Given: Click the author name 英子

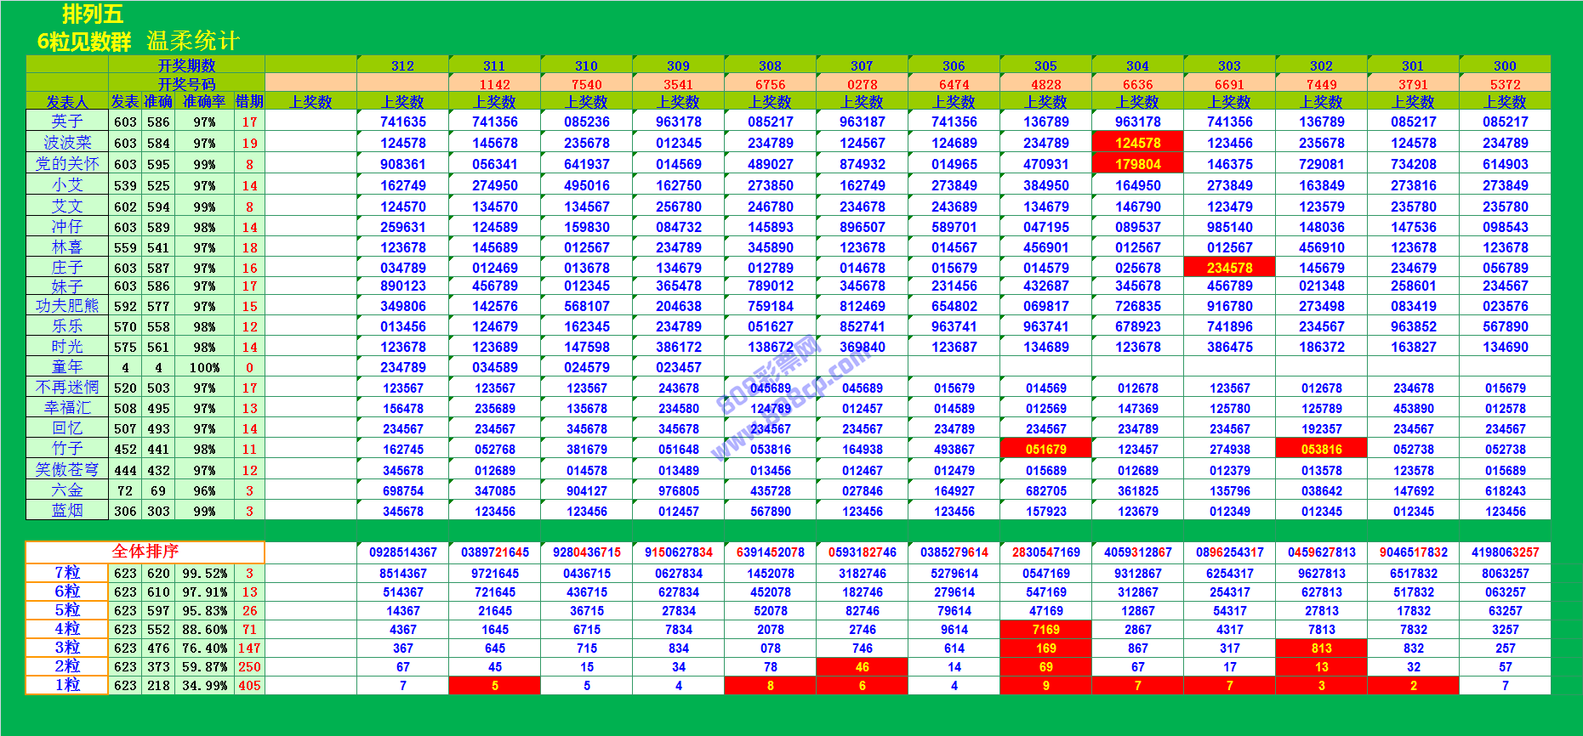Looking at the screenshot, I should pos(67,122).
